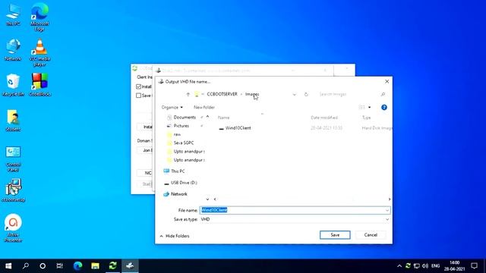Open the Organize dropdown menu
The width and height of the screenshot is (486, 273).
pos(172,108)
